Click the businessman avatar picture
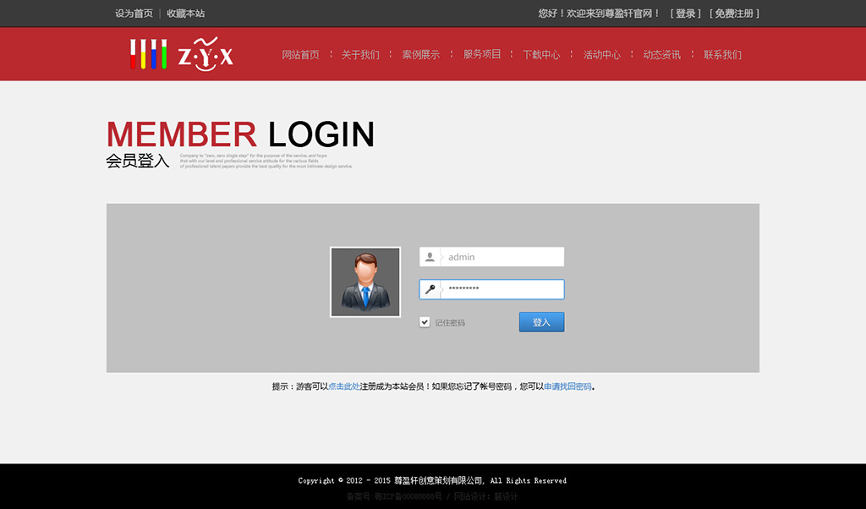This screenshot has height=509, width=866. point(365,282)
